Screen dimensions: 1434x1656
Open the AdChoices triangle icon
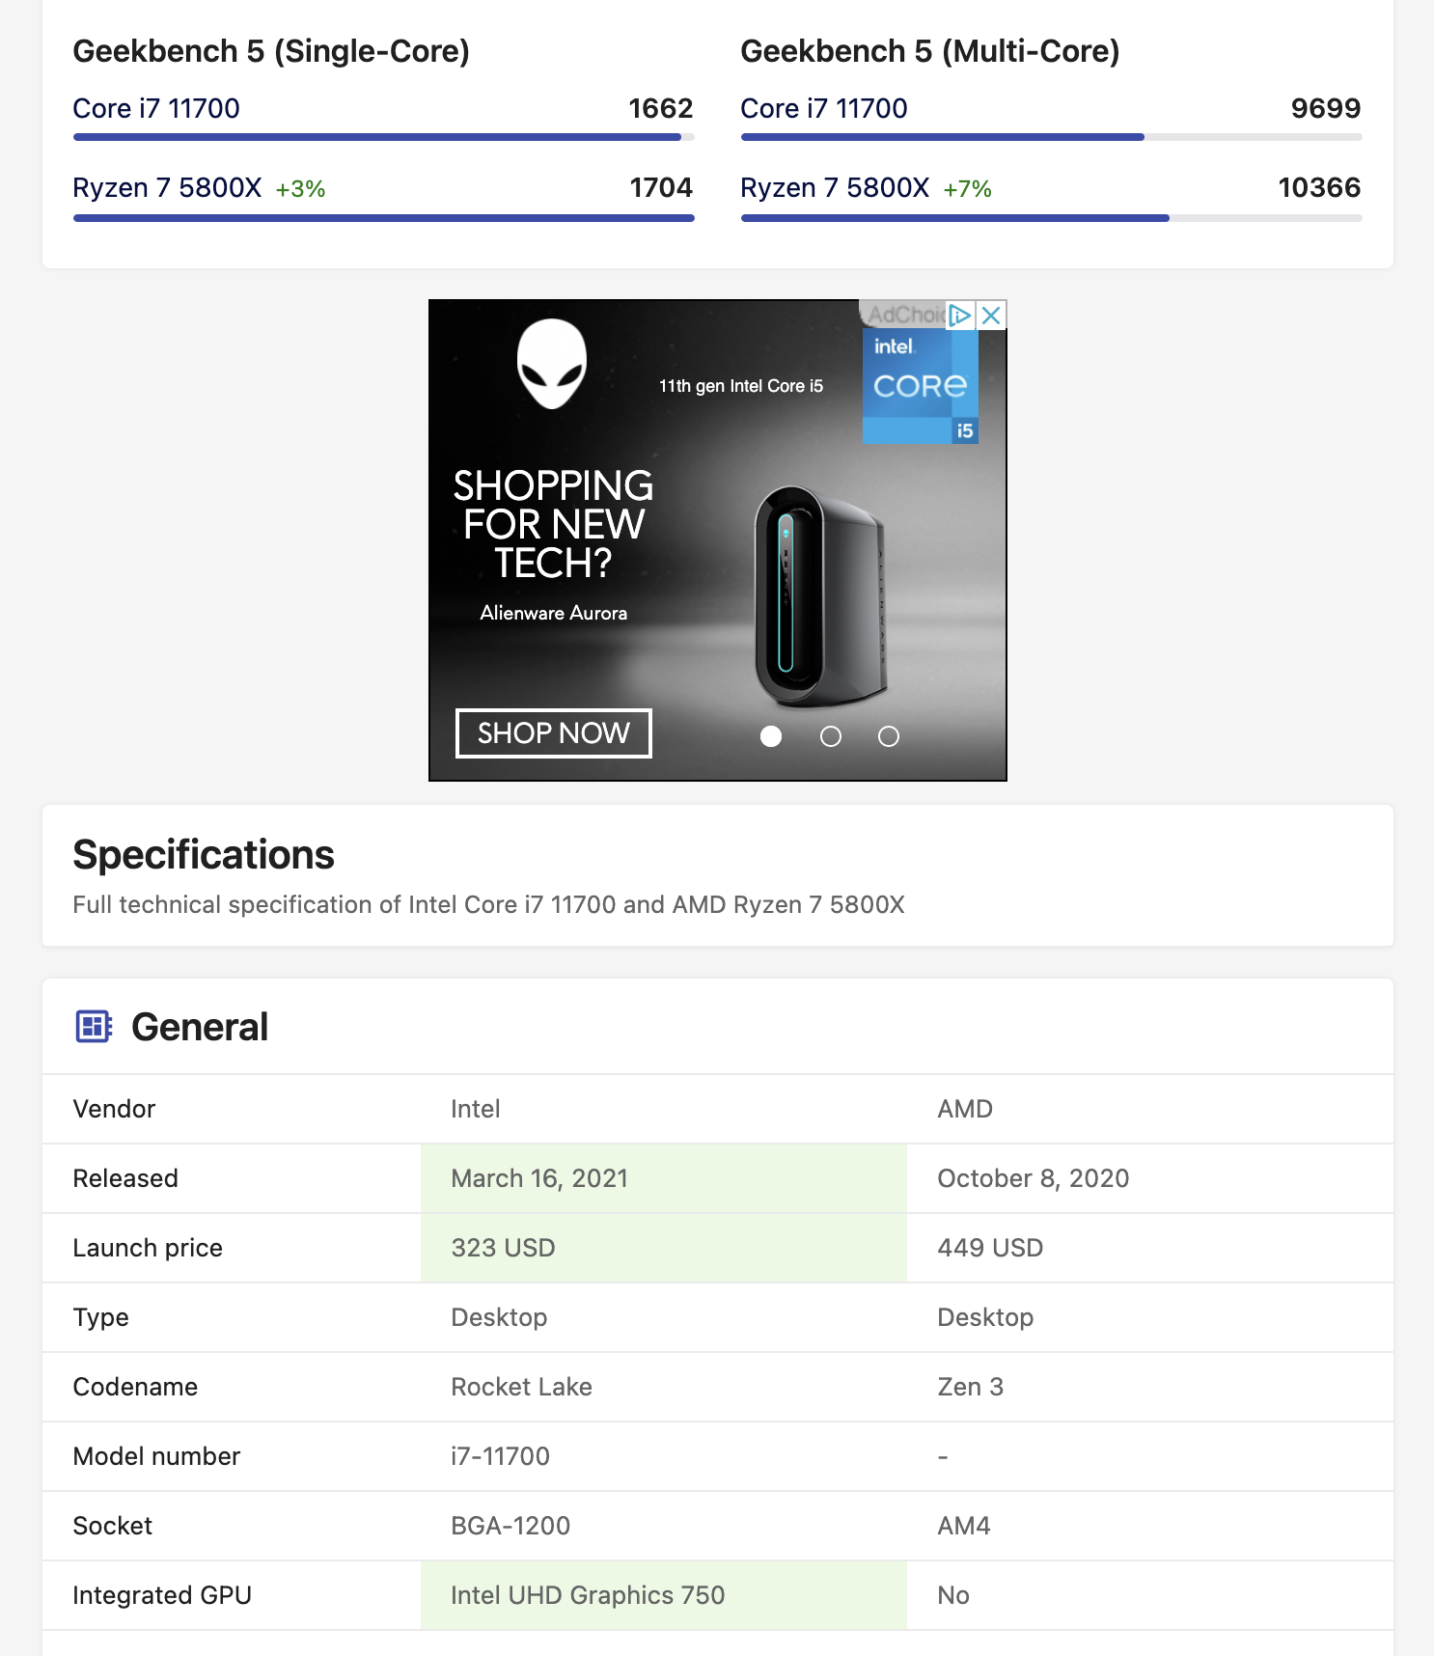[x=960, y=315]
